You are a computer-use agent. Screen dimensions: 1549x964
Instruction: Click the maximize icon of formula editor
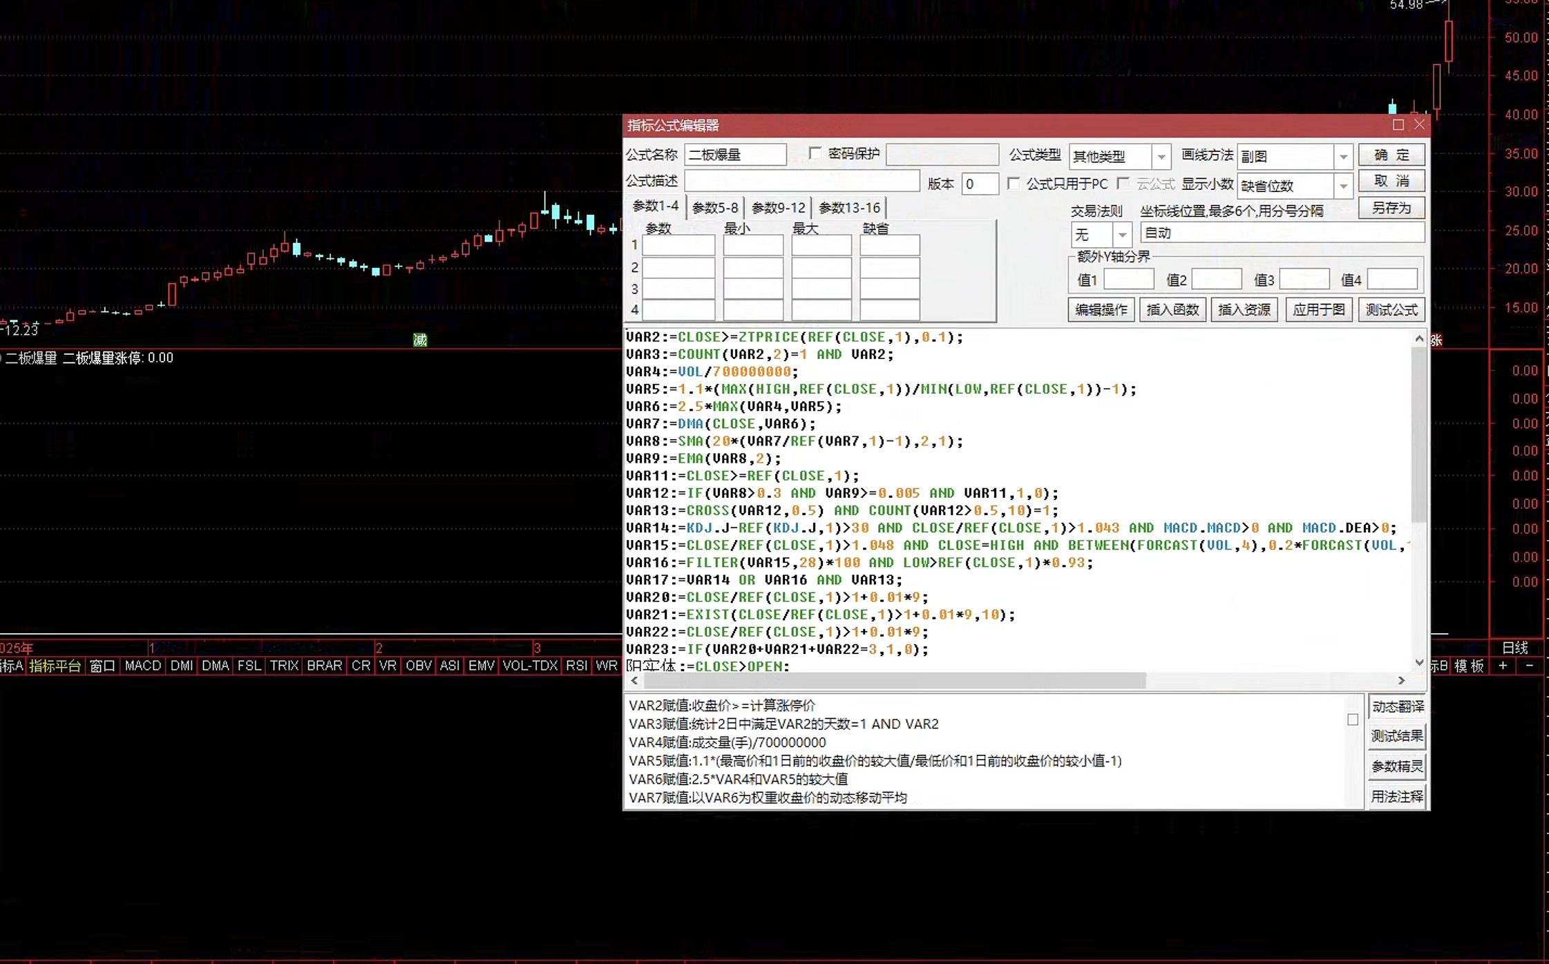[x=1398, y=124]
